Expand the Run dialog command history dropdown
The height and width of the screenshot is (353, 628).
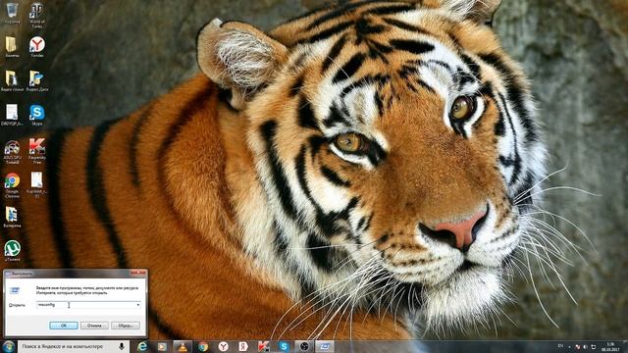point(137,305)
